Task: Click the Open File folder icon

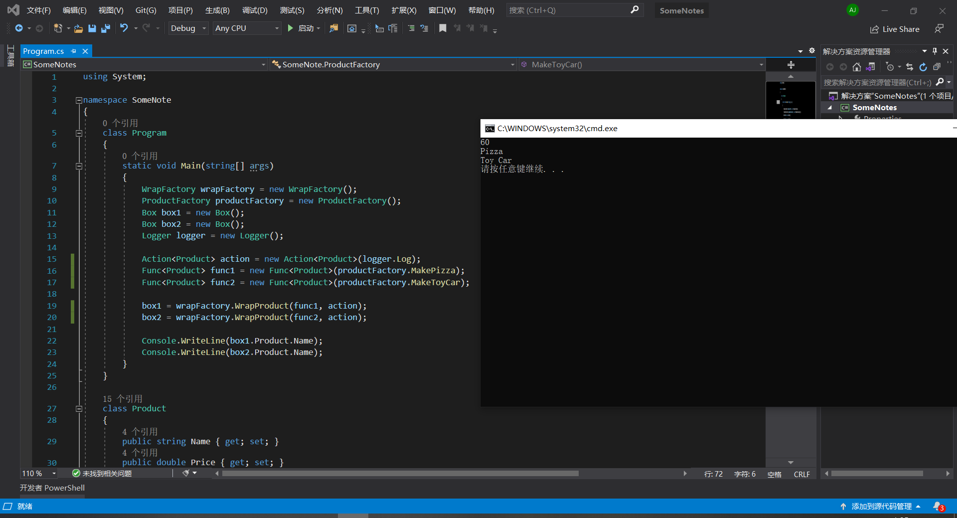Action: [78, 28]
